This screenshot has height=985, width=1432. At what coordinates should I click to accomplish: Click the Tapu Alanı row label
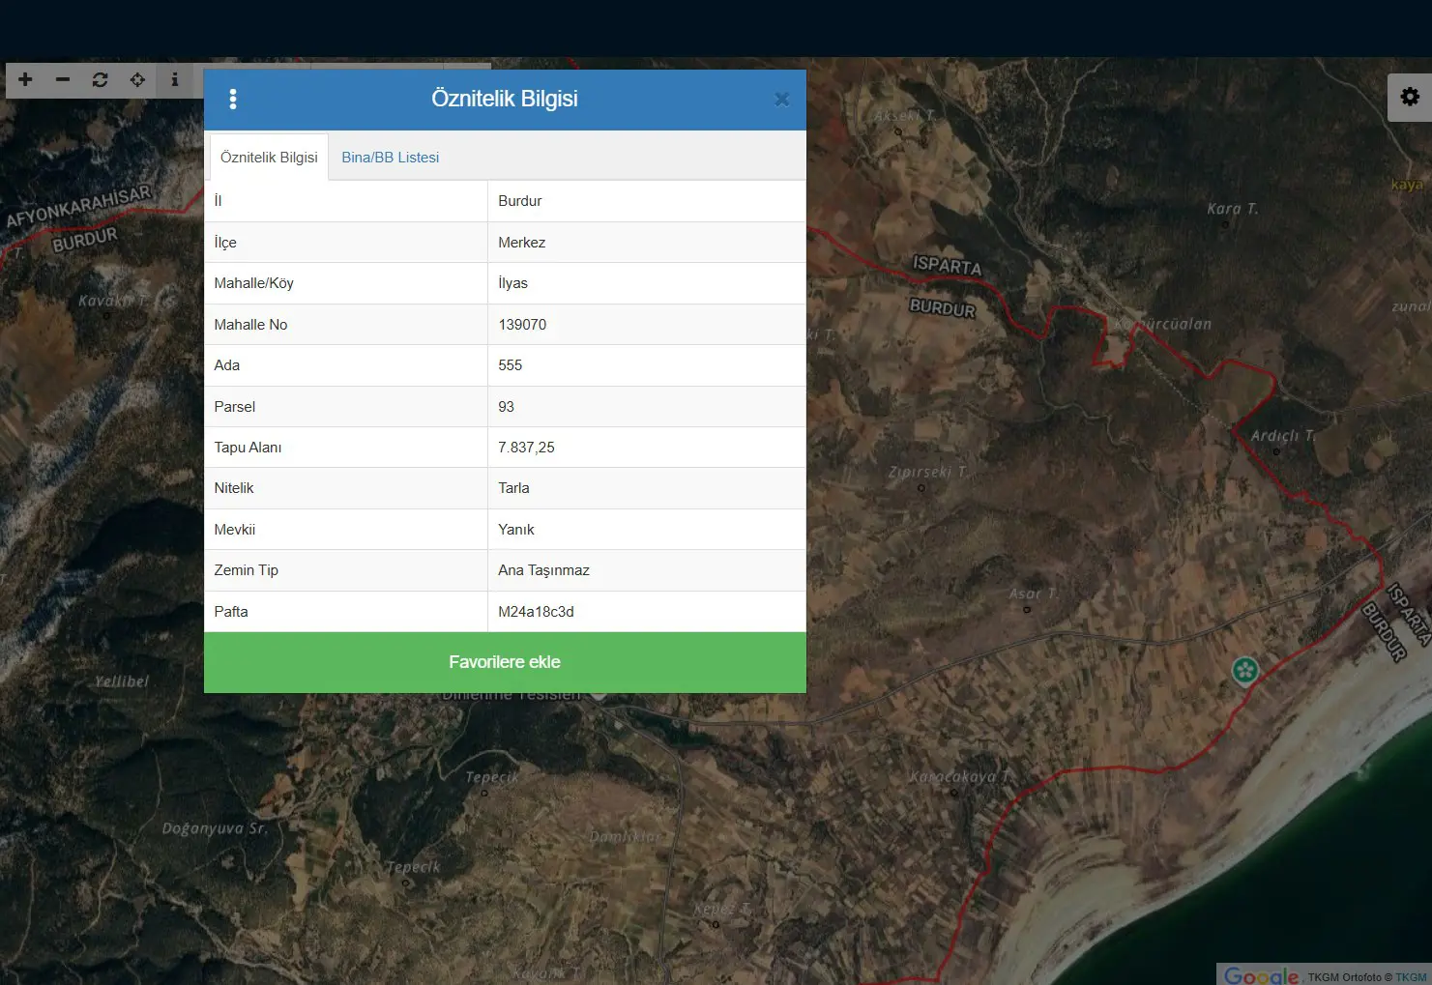248,448
